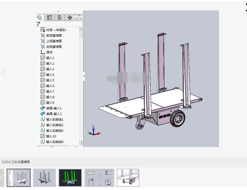This screenshot has width=247, height=190.
Task: Click the material icon beside 材质
Action: click(43, 30)
